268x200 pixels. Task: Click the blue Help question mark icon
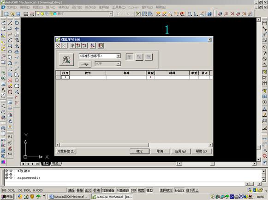tap(209, 14)
